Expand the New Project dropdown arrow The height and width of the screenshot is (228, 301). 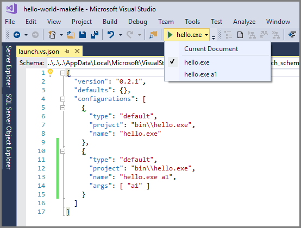pos(61,35)
